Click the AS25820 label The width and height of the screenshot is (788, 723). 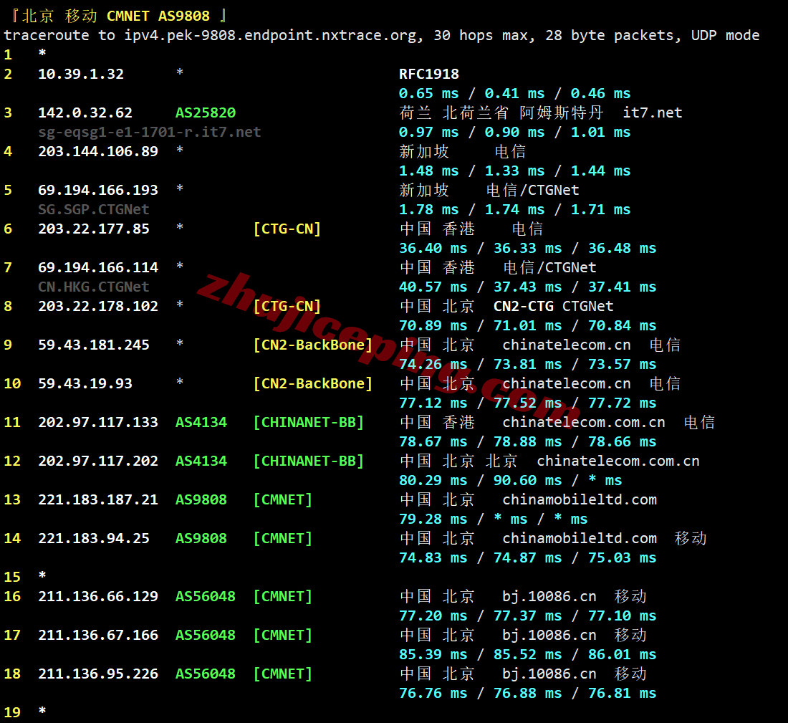(206, 112)
